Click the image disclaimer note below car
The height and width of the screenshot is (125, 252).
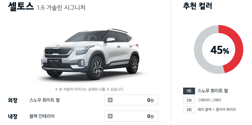tap(90, 89)
